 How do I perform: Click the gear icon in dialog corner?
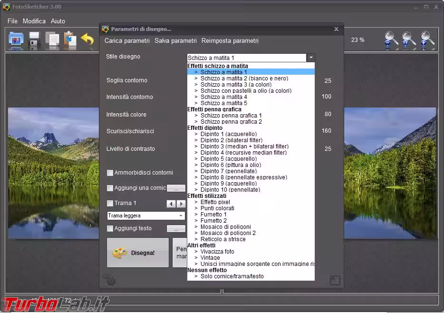point(110,281)
